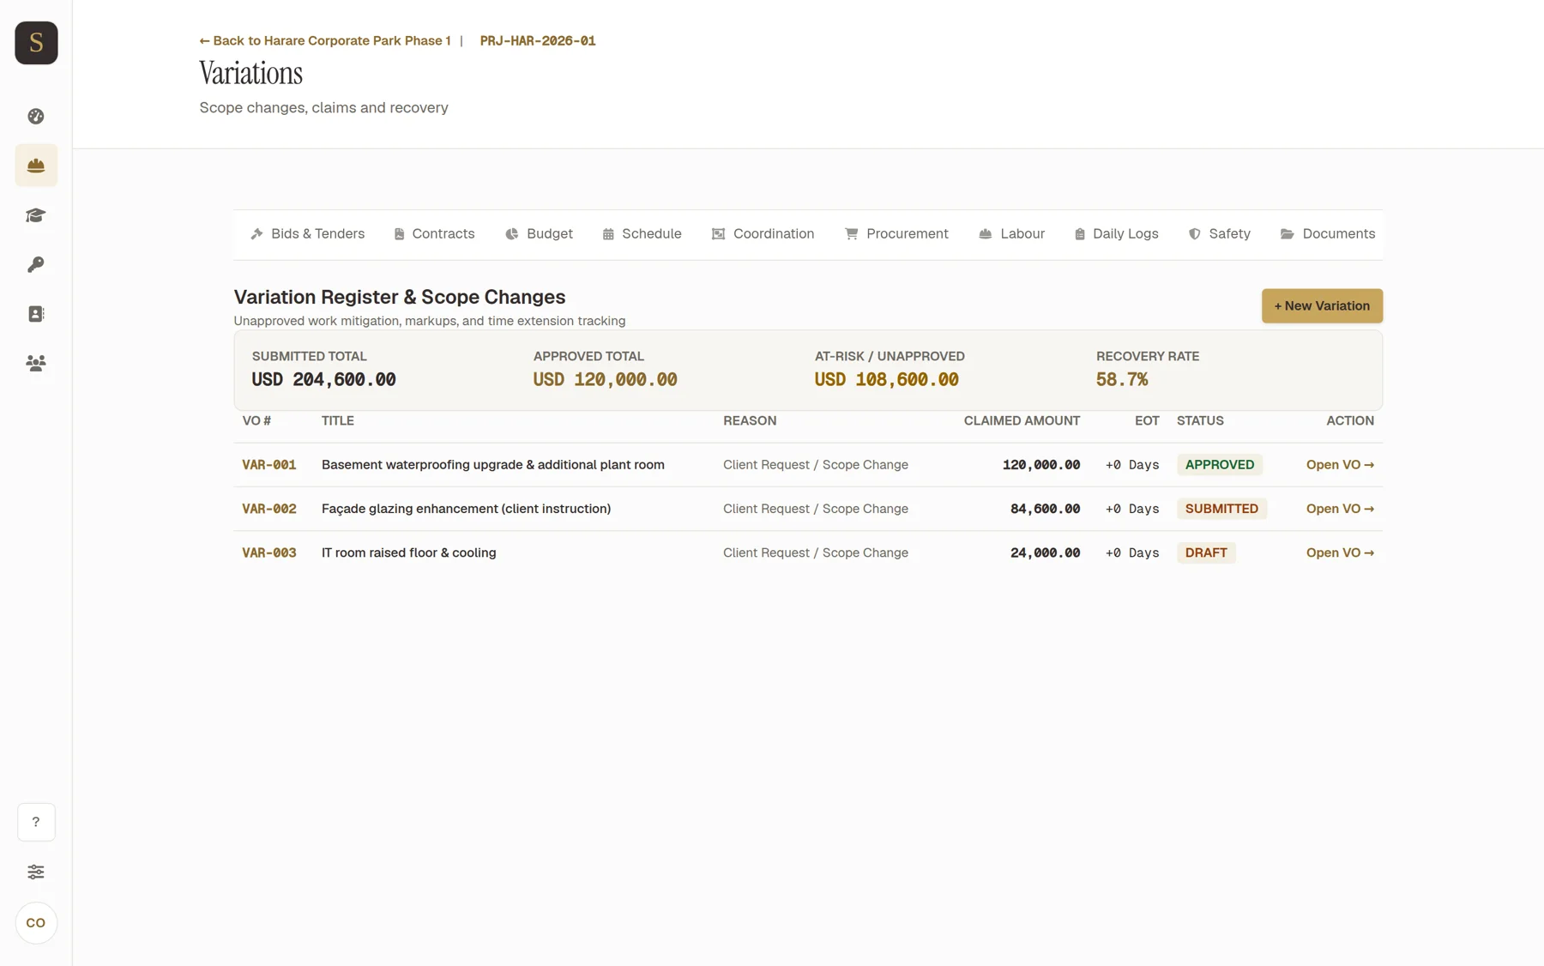The height and width of the screenshot is (966, 1544).
Task: Click the New Variation button
Action: [1322, 306]
